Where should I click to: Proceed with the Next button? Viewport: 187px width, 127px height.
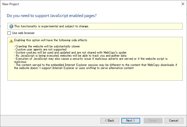(x=131, y=121)
